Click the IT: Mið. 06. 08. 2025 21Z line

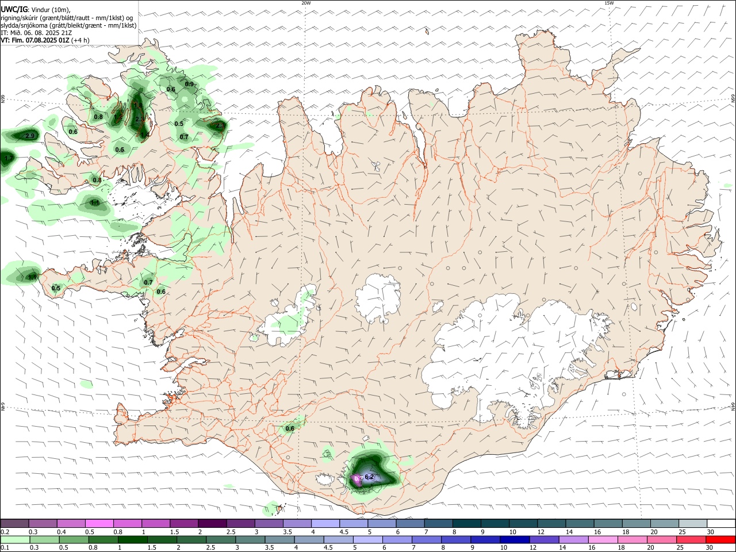pyautogui.click(x=36, y=33)
